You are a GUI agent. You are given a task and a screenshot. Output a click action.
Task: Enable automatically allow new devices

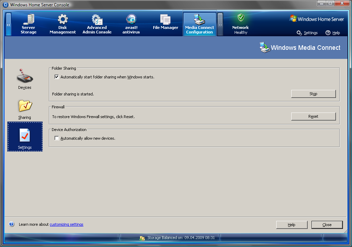[x=57, y=138]
